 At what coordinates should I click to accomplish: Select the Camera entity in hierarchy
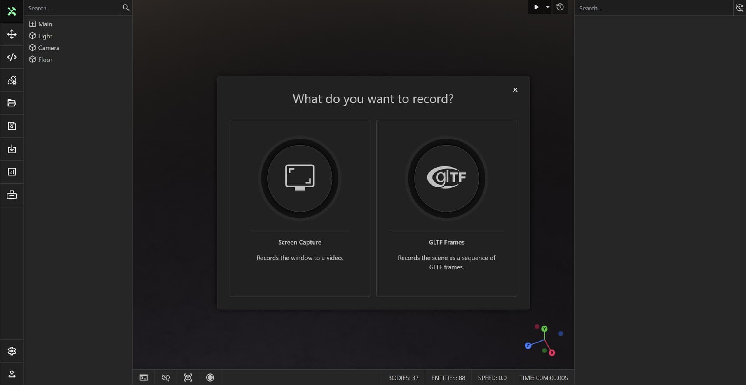pyautogui.click(x=49, y=48)
